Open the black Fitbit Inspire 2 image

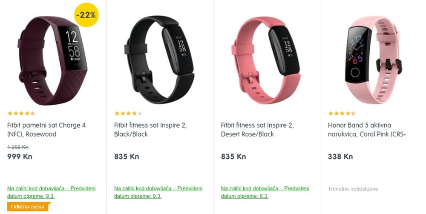tap(159, 60)
